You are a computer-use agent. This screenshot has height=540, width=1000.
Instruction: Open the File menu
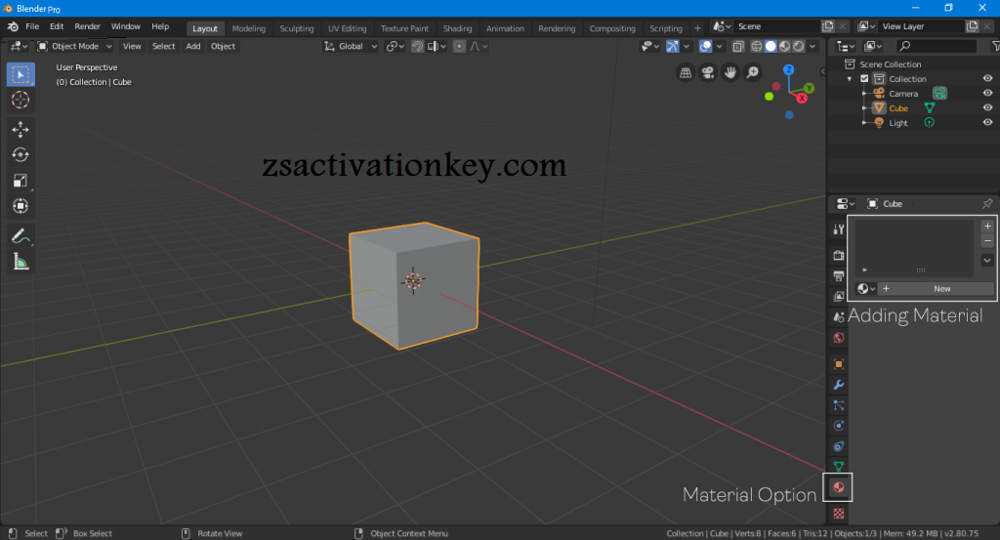coord(32,26)
